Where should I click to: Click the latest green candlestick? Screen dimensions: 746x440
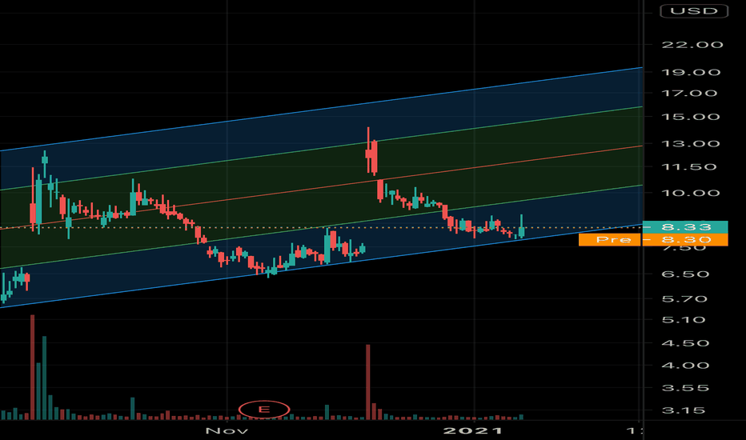tap(521, 226)
